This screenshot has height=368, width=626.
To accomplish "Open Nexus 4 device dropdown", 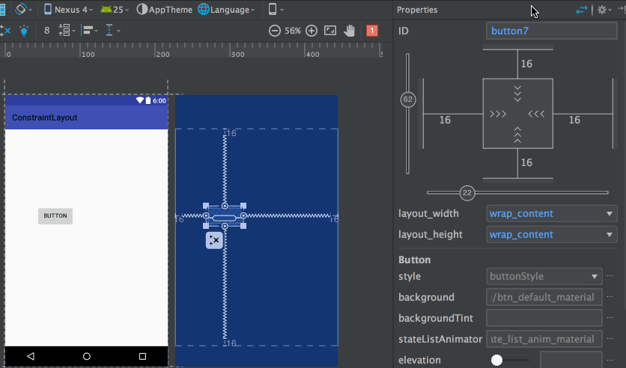I will coord(68,10).
